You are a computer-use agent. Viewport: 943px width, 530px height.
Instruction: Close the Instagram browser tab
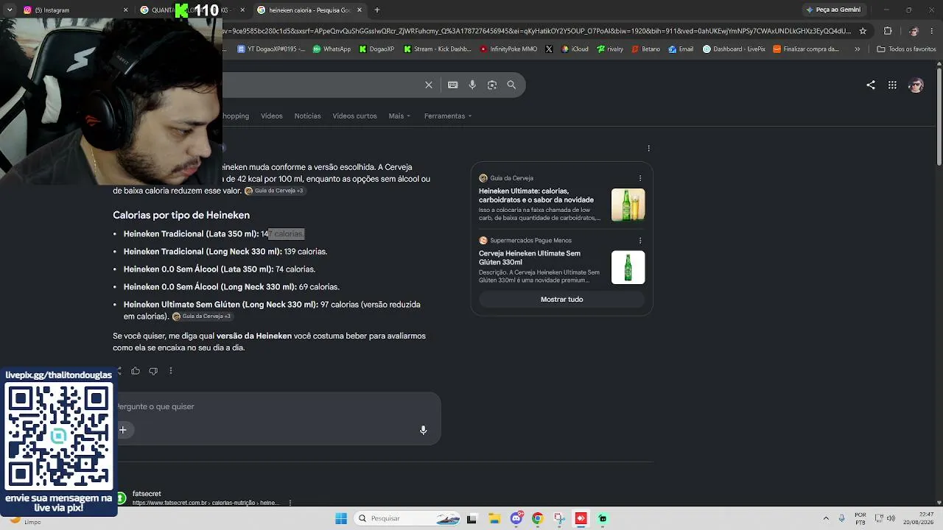[125, 10]
